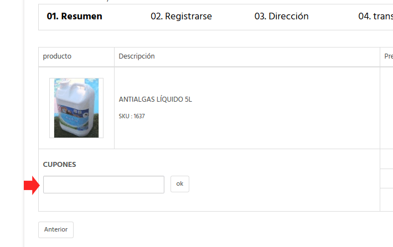Switch to the 03. Dirección step
Image resolution: width=393 pixels, height=247 pixels.
282,16
